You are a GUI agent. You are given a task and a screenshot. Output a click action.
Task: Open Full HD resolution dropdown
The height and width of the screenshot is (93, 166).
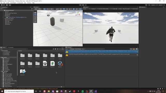coord(105,9)
